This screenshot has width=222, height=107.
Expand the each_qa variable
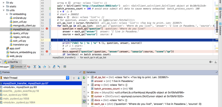(x=89, y=104)
